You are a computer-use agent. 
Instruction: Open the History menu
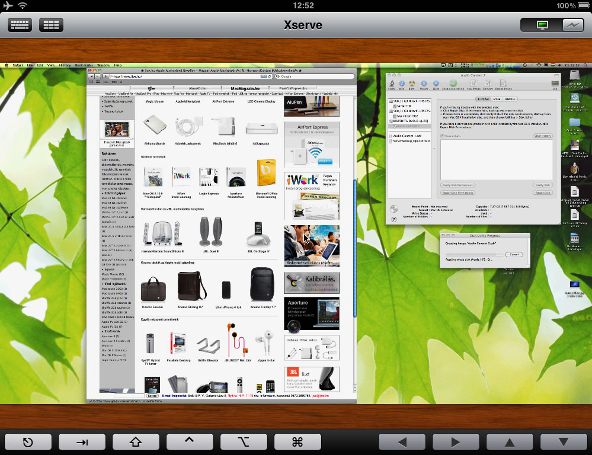tap(65, 65)
